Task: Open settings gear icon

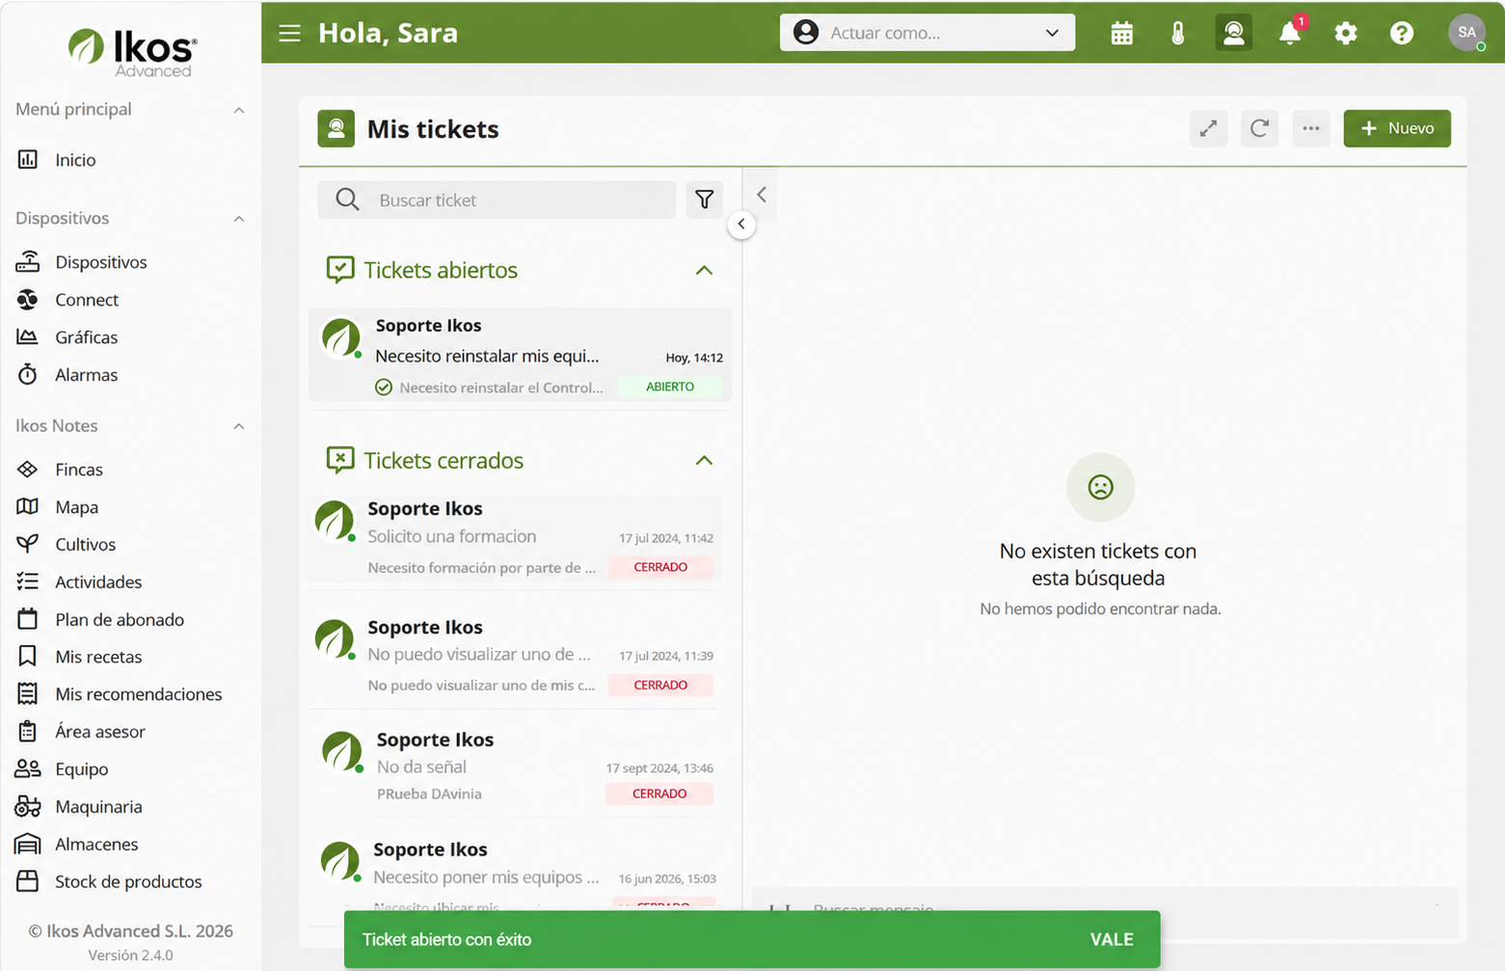Action: point(1346,33)
